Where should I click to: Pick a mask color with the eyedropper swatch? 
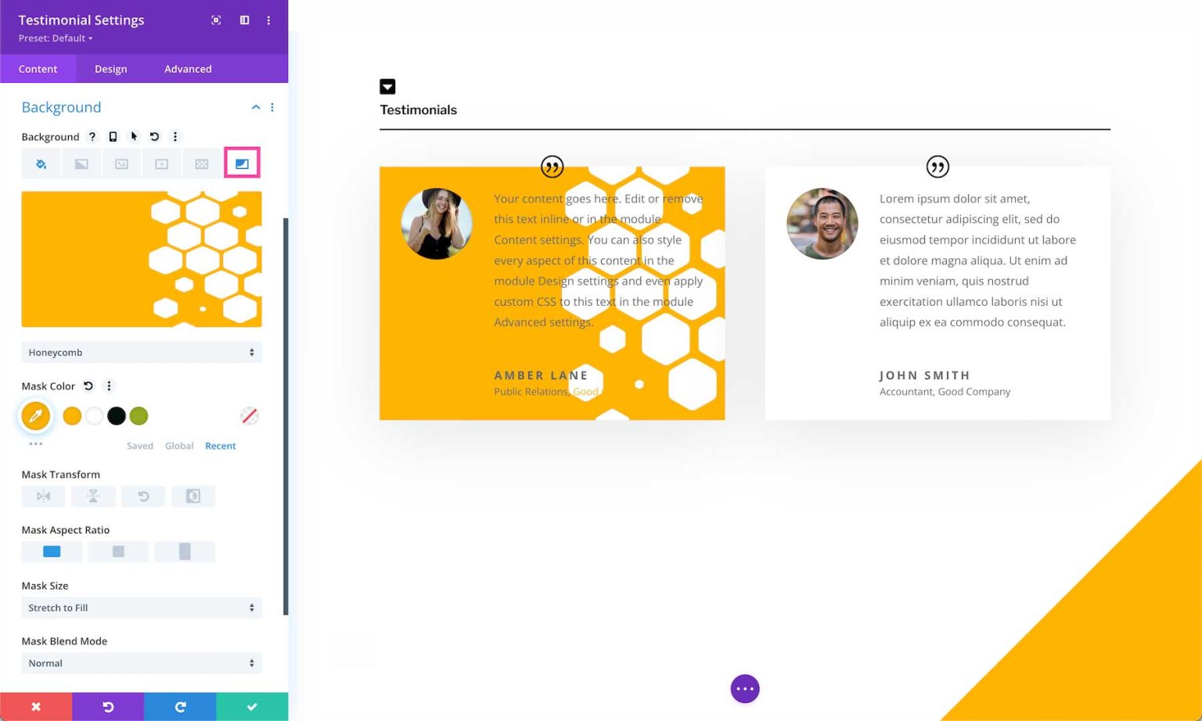35,415
